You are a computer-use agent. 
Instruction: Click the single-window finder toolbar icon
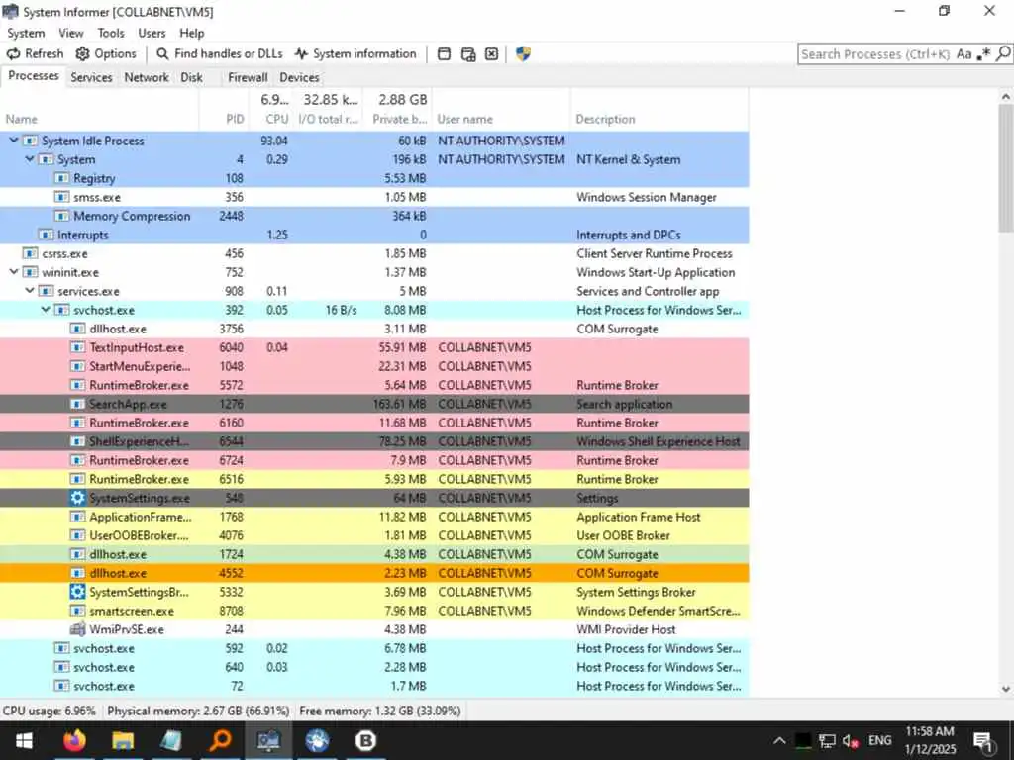coord(444,54)
